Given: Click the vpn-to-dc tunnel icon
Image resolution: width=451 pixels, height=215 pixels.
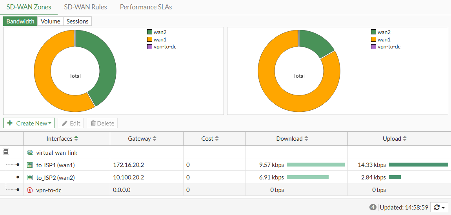Looking at the screenshot, I should tap(30, 190).
